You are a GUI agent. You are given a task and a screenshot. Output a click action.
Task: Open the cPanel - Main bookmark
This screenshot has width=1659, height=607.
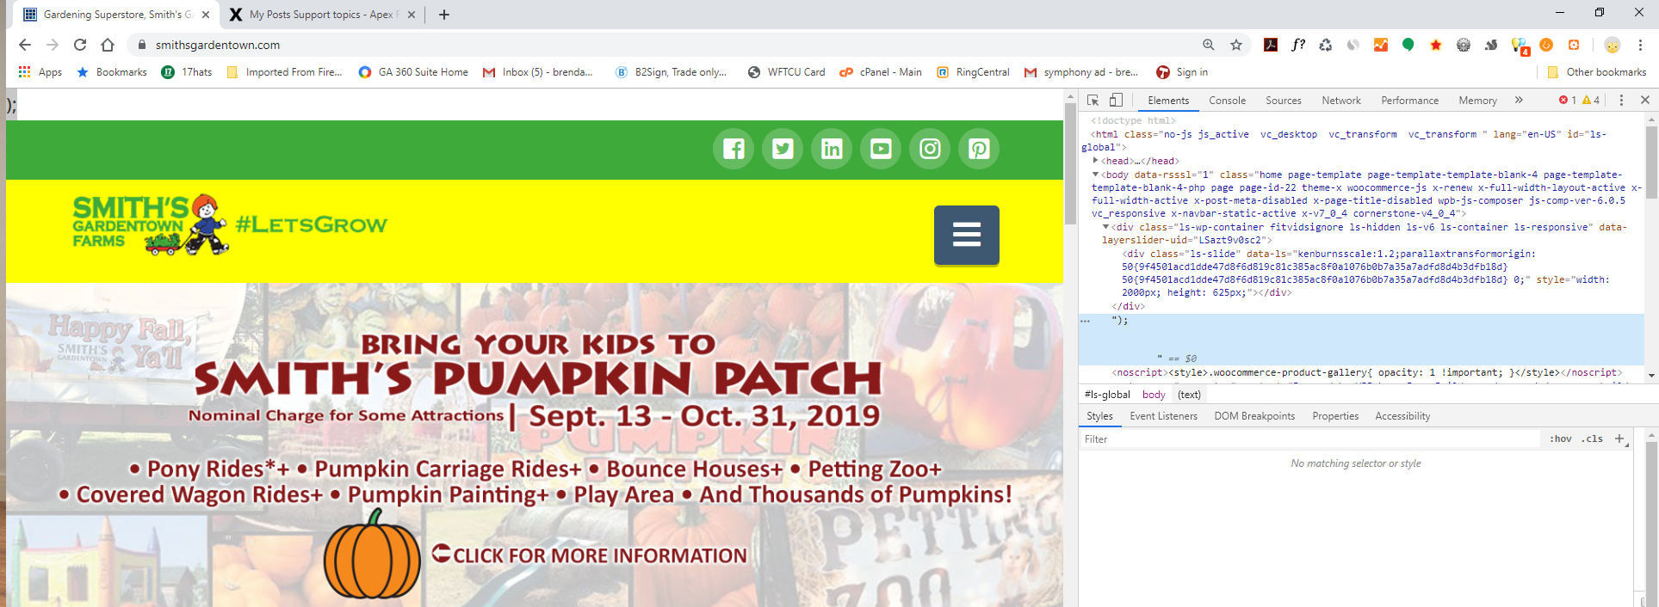click(x=881, y=72)
